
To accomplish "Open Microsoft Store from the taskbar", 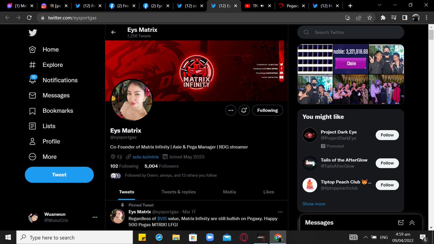I will (193, 237).
